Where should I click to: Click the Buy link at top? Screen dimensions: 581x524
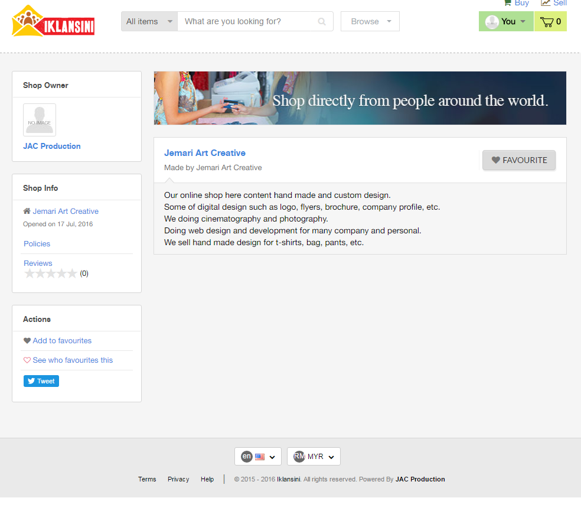[x=522, y=3]
